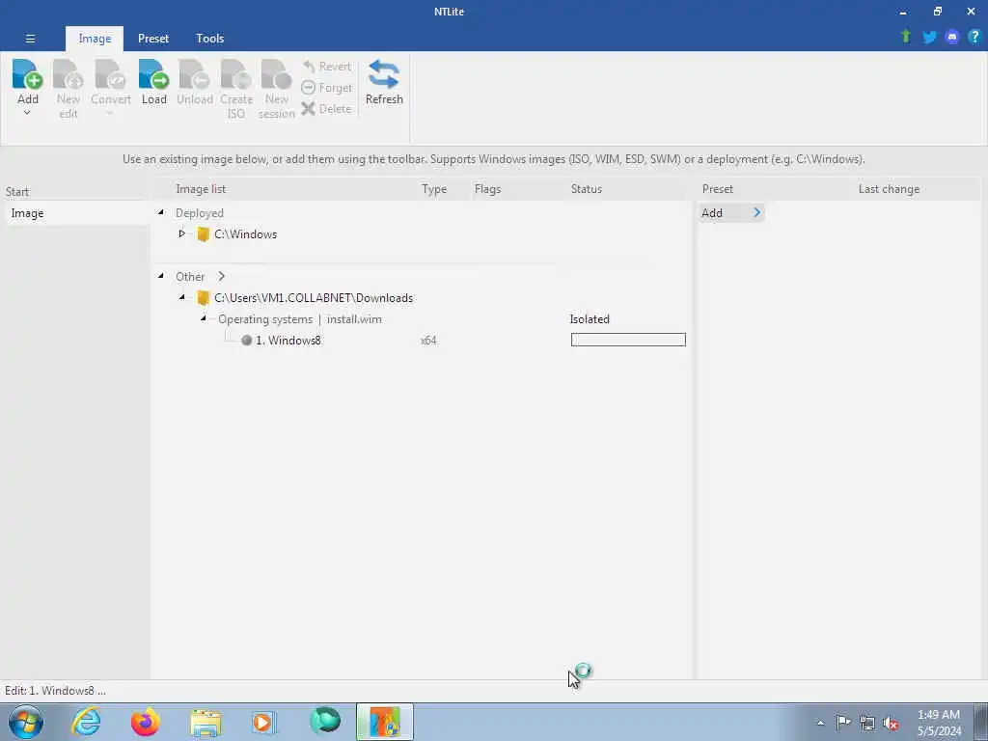Show hidden system tray icons
988x741 pixels.
pos(820,723)
